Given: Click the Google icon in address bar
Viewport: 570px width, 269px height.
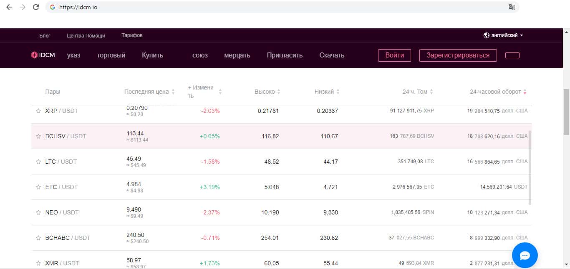Looking at the screenshot, I should pos(53,7).
